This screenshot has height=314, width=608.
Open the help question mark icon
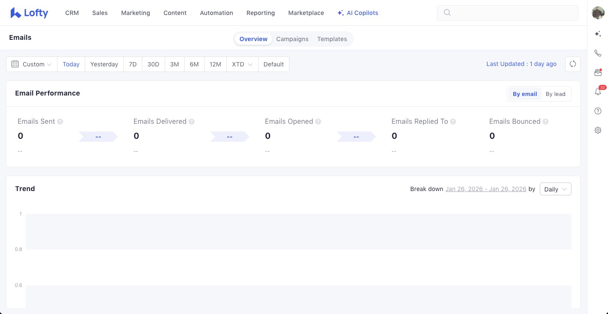pyautogui.click(x=598, y=111)
